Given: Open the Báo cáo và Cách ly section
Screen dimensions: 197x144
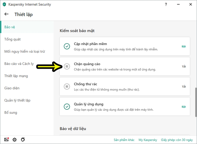Looking at the screenshot, I should coord(19,64).
